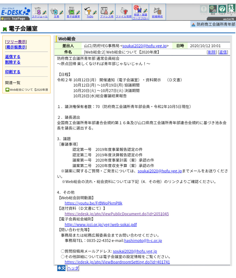236x278 pixels.
Task: Open the アドレス帳 text link
Action: click(107, 16)
